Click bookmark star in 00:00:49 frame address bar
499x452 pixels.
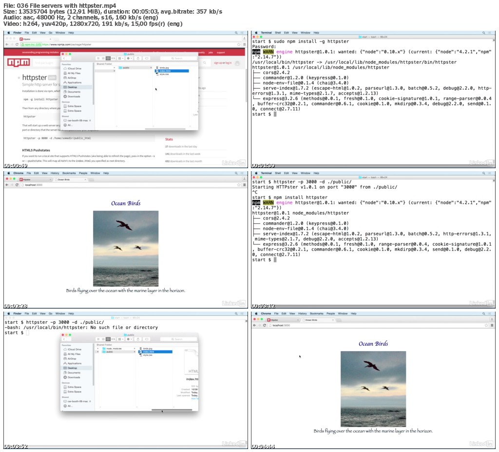point(239,44)
